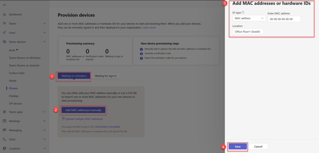The width and height of the screenshot is (319, 153).
Task: Click the upload file icon
Action: pos(63,119)
